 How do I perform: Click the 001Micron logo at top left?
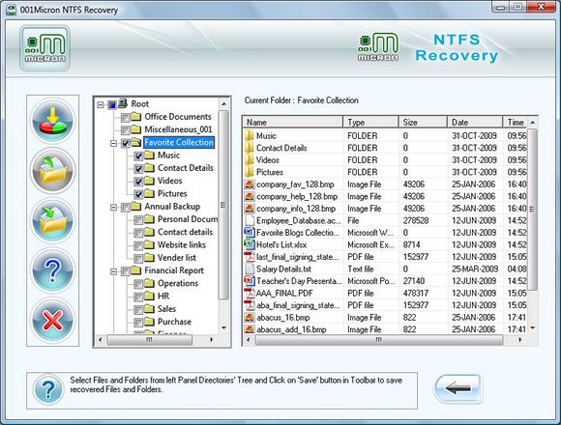coord(44,48)
